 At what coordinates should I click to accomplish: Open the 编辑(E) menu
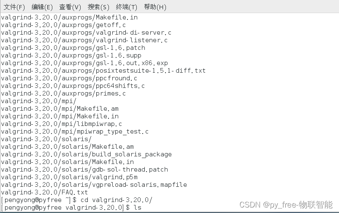point(42,7)
